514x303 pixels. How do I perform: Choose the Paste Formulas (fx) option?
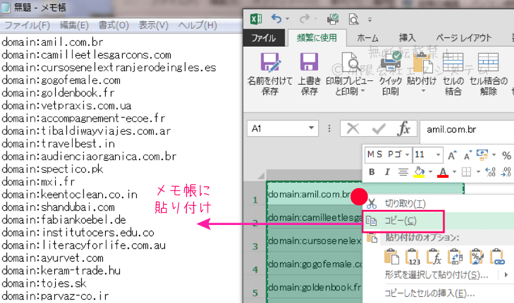point(434,257)
